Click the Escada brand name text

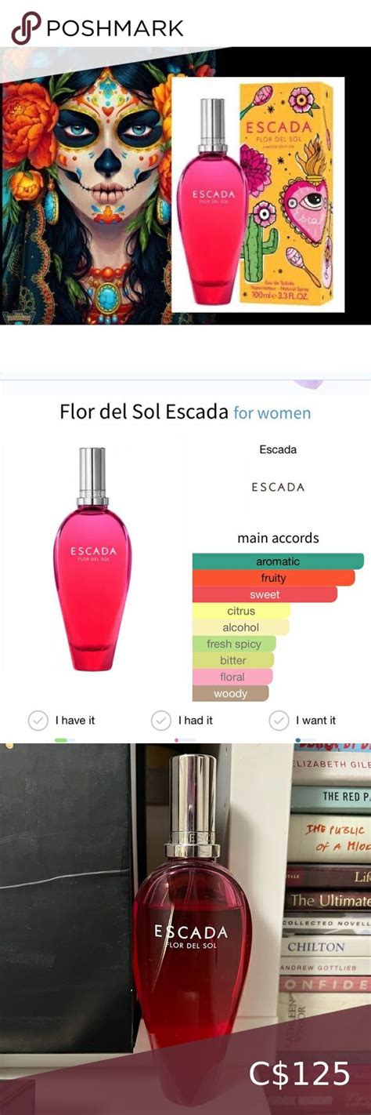tap(278, 450)
